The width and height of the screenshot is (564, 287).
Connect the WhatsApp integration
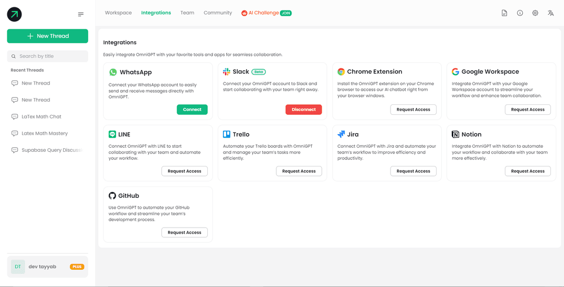point(192,110)
